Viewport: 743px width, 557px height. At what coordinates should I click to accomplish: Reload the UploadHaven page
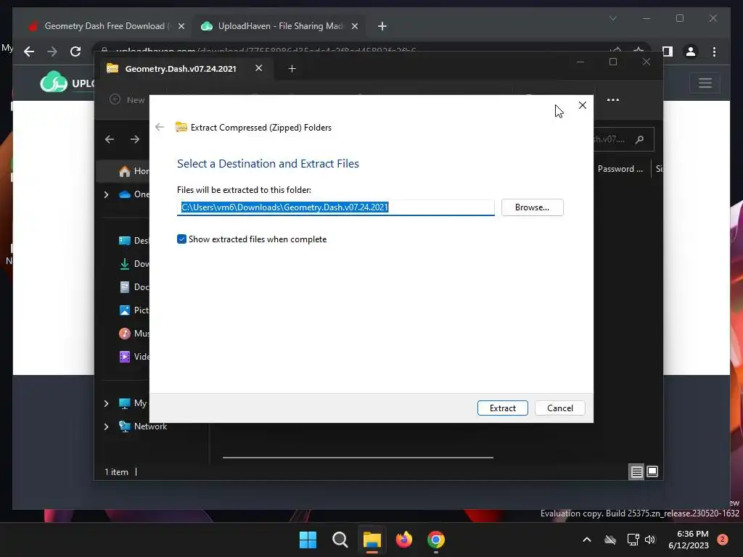[75, 51]
